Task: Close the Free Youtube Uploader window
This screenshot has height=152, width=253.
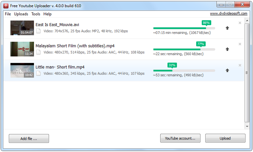Action: click(242, 5)
